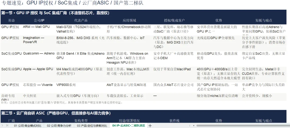Viewport: 290px width, 128px height.
Task: Select the 专题速览 title cell
Action: click(x=72, y=3)
